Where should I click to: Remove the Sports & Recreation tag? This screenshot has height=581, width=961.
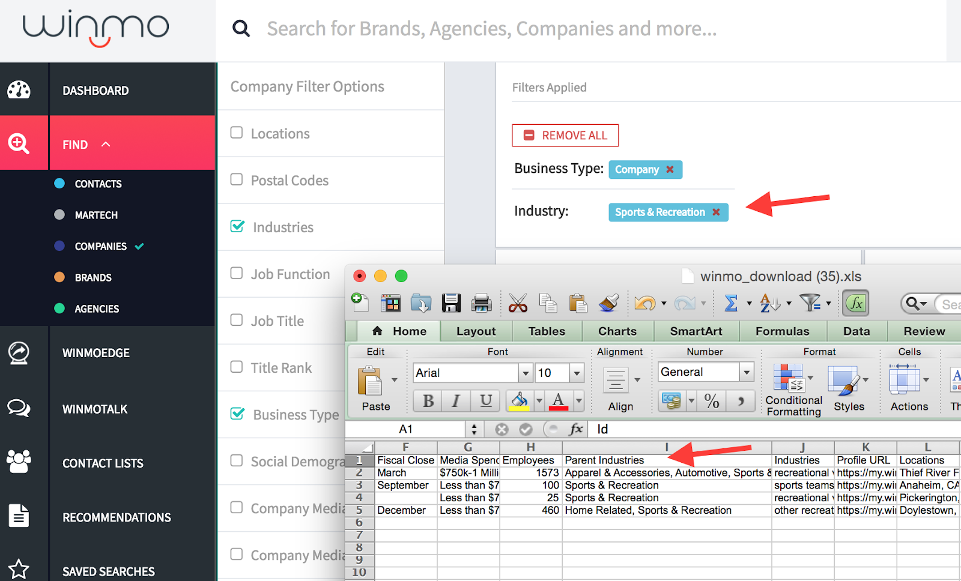point(716,212)
